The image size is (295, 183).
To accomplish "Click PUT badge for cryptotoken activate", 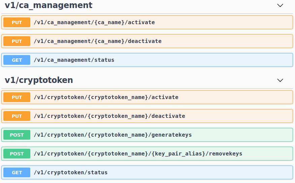I will coord(17,97).
